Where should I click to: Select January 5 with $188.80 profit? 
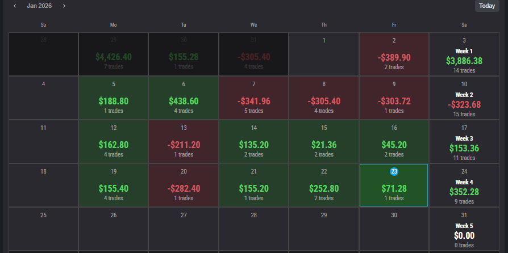coord(114,98)
